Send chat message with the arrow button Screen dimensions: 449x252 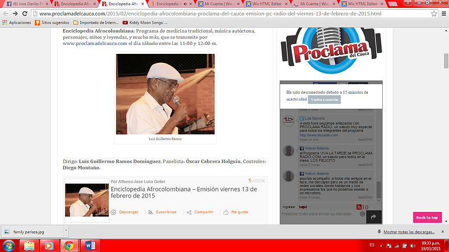[374, 217]
